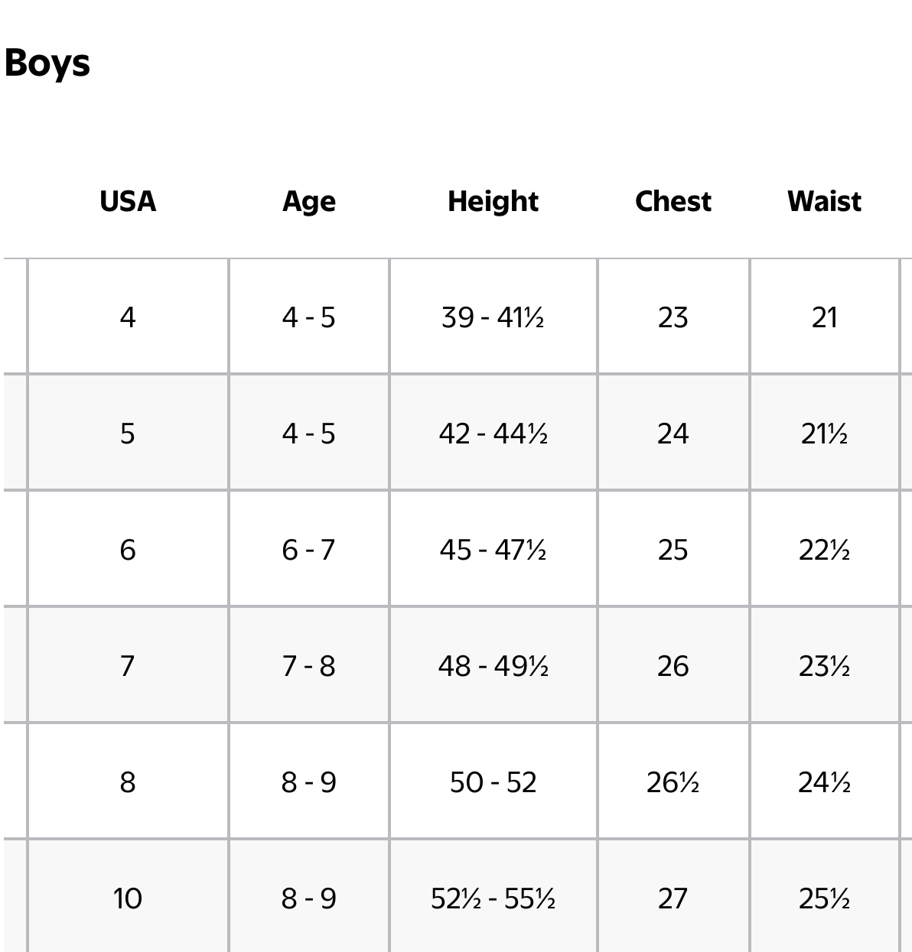Click waist cell showing 22½
912x952 pixels.
coord(825,549)
